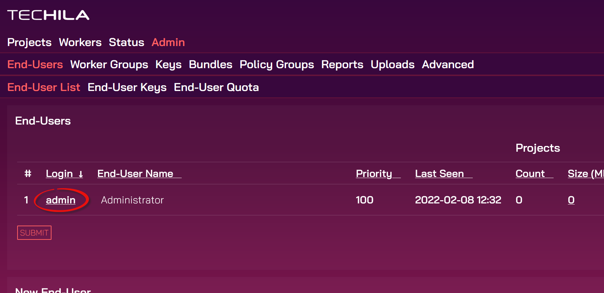Sort by Last Seen column
This screenshot has height=293, width=604.
439,174
